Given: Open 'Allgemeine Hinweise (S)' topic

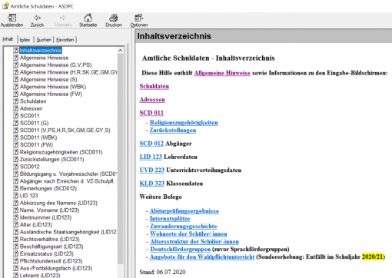Looking at the screenshot, I should pos(48,79).
